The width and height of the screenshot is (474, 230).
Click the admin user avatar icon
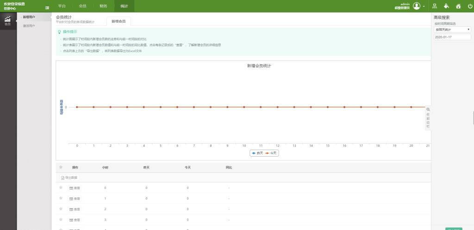point(417,6)
